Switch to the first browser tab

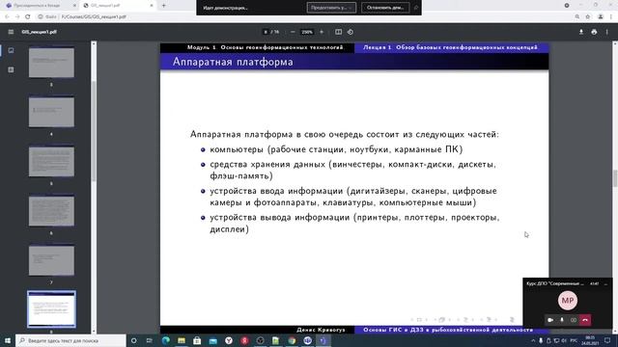click(40, 6)
